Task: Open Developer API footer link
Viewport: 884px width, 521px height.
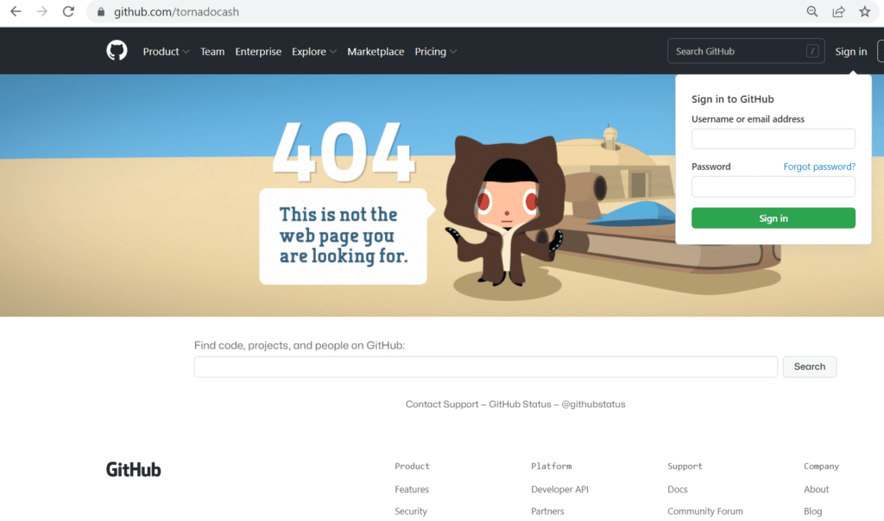Action: (559, 489)
